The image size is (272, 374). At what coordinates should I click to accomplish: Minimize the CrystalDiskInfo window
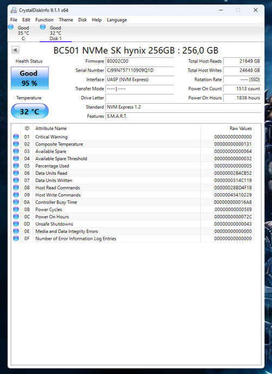pyautogui.click(x=221, y=10)
